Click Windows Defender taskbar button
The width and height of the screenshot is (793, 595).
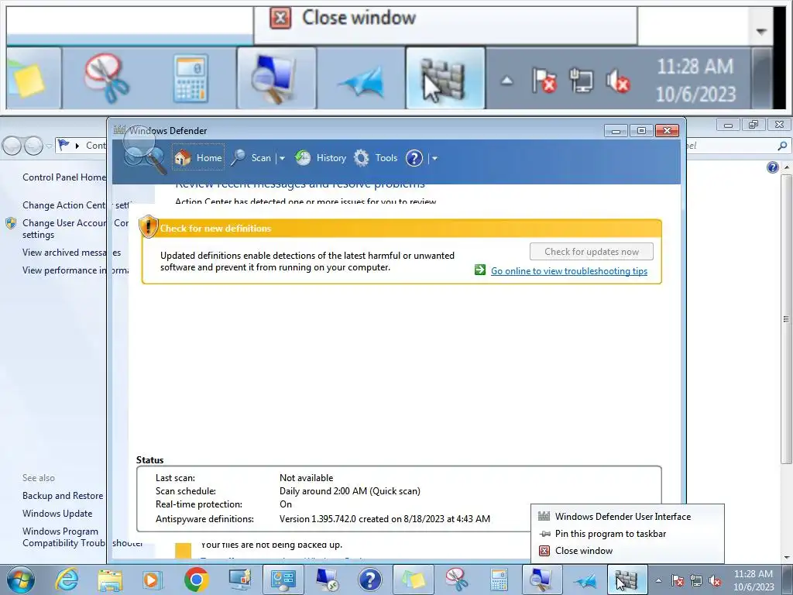coord(627,580)
